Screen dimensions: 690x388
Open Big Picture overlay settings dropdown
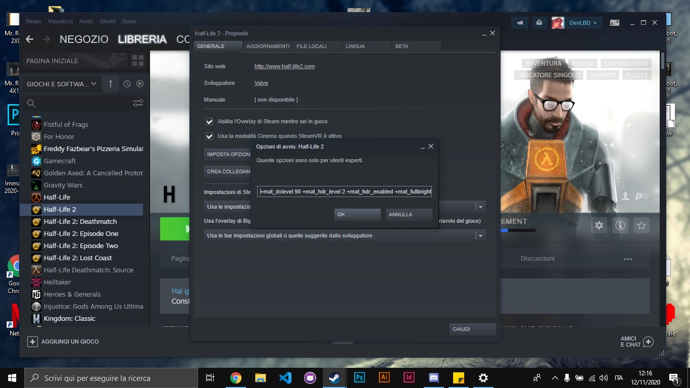pos(481,235)
